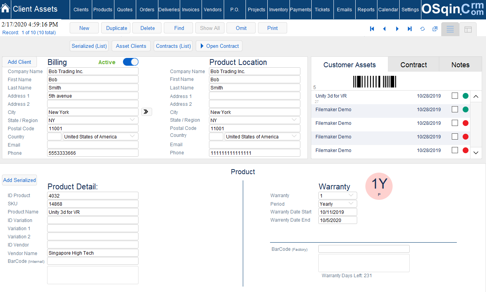Go to the previous record
This screenshot has width=486, height=292.
pos(384,29)
